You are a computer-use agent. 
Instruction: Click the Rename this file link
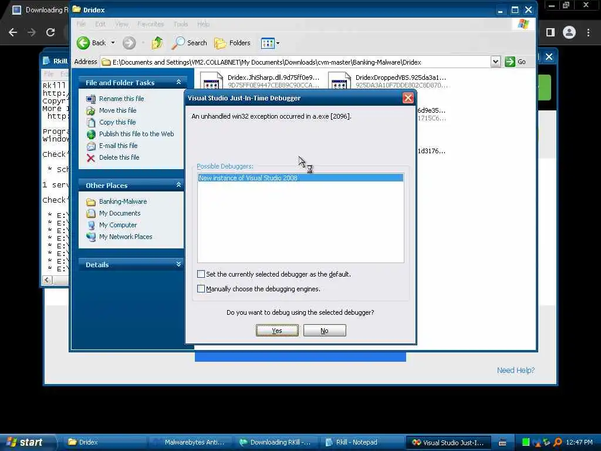click(121, 99)
